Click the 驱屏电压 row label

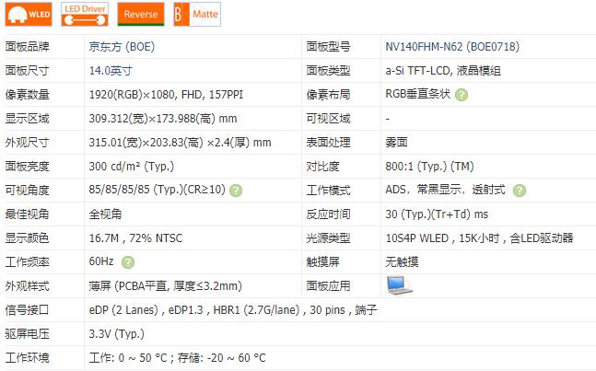click(27, 334)
